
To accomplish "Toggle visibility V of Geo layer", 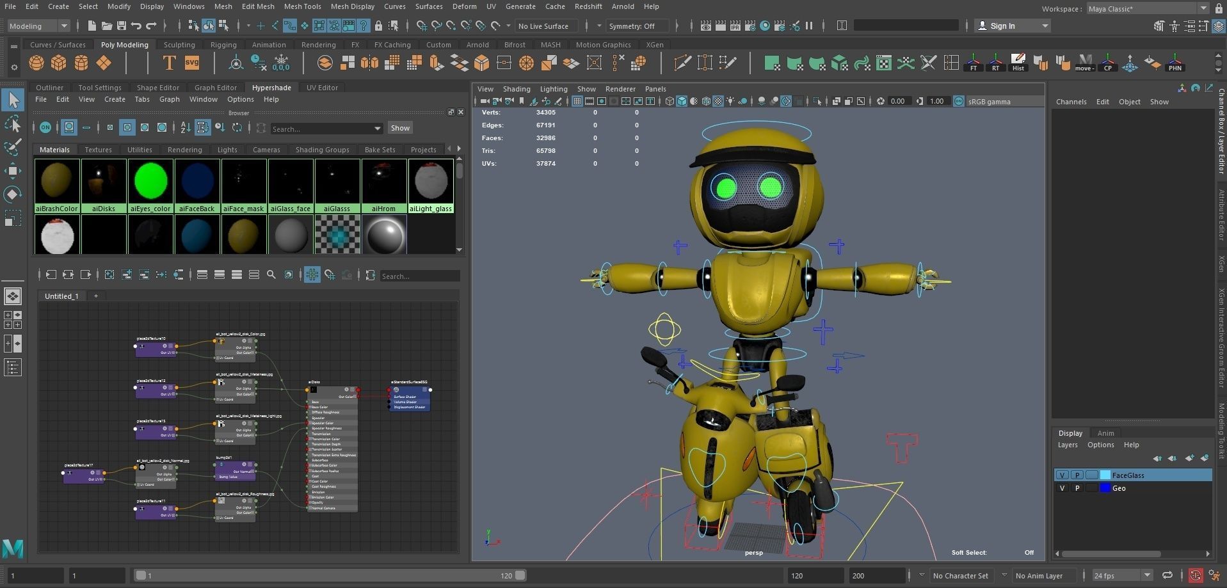I will click(x=1063, y=488).
